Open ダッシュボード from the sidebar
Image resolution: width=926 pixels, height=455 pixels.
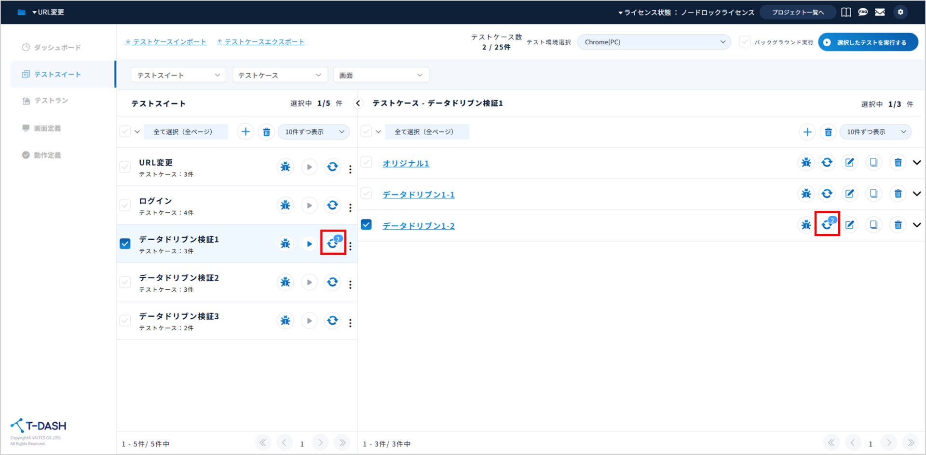57,47
